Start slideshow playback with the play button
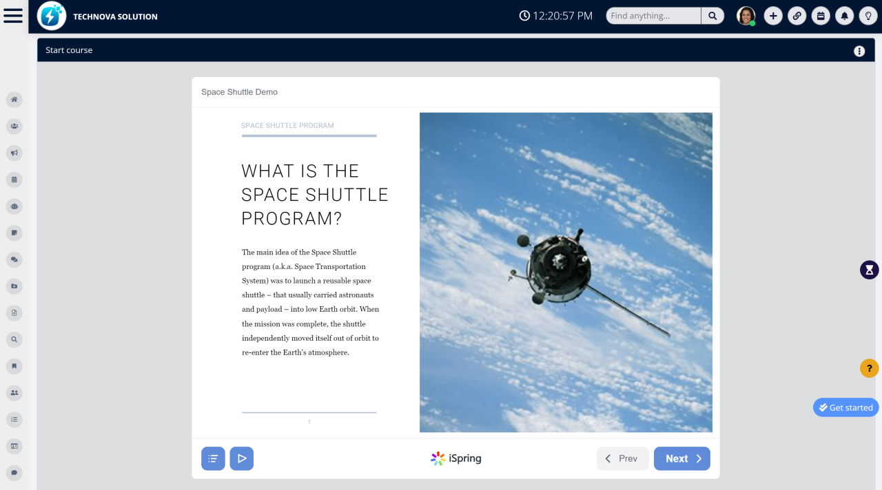 point(241,458)
